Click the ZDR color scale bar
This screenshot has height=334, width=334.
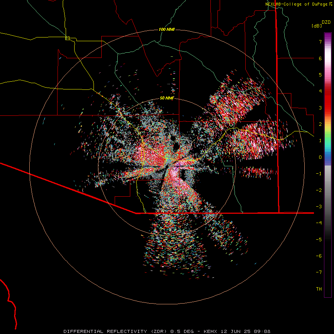click(x=328, y=165)
